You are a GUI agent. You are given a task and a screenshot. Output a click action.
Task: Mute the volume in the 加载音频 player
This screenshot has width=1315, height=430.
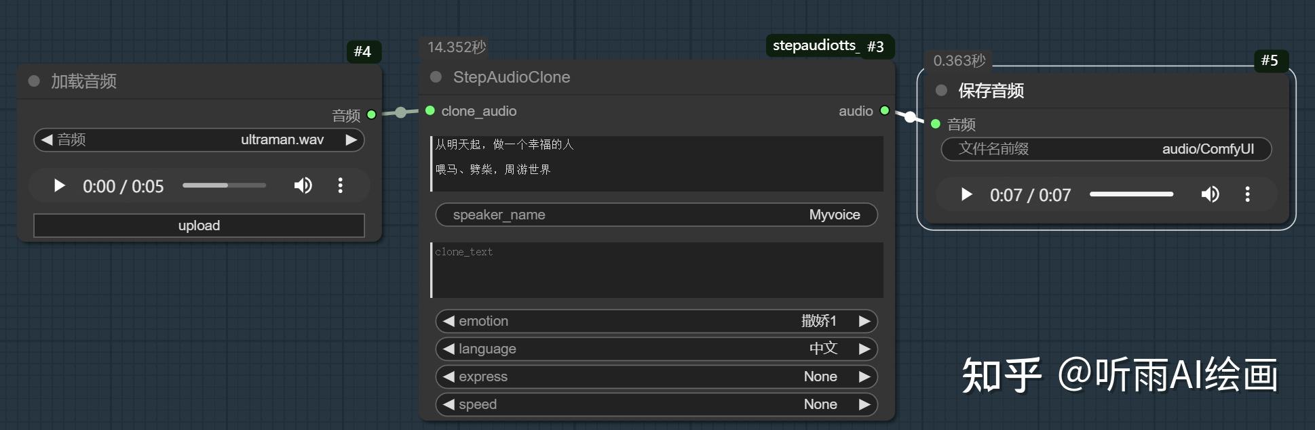pyautogui.click(x=303, y=185)
